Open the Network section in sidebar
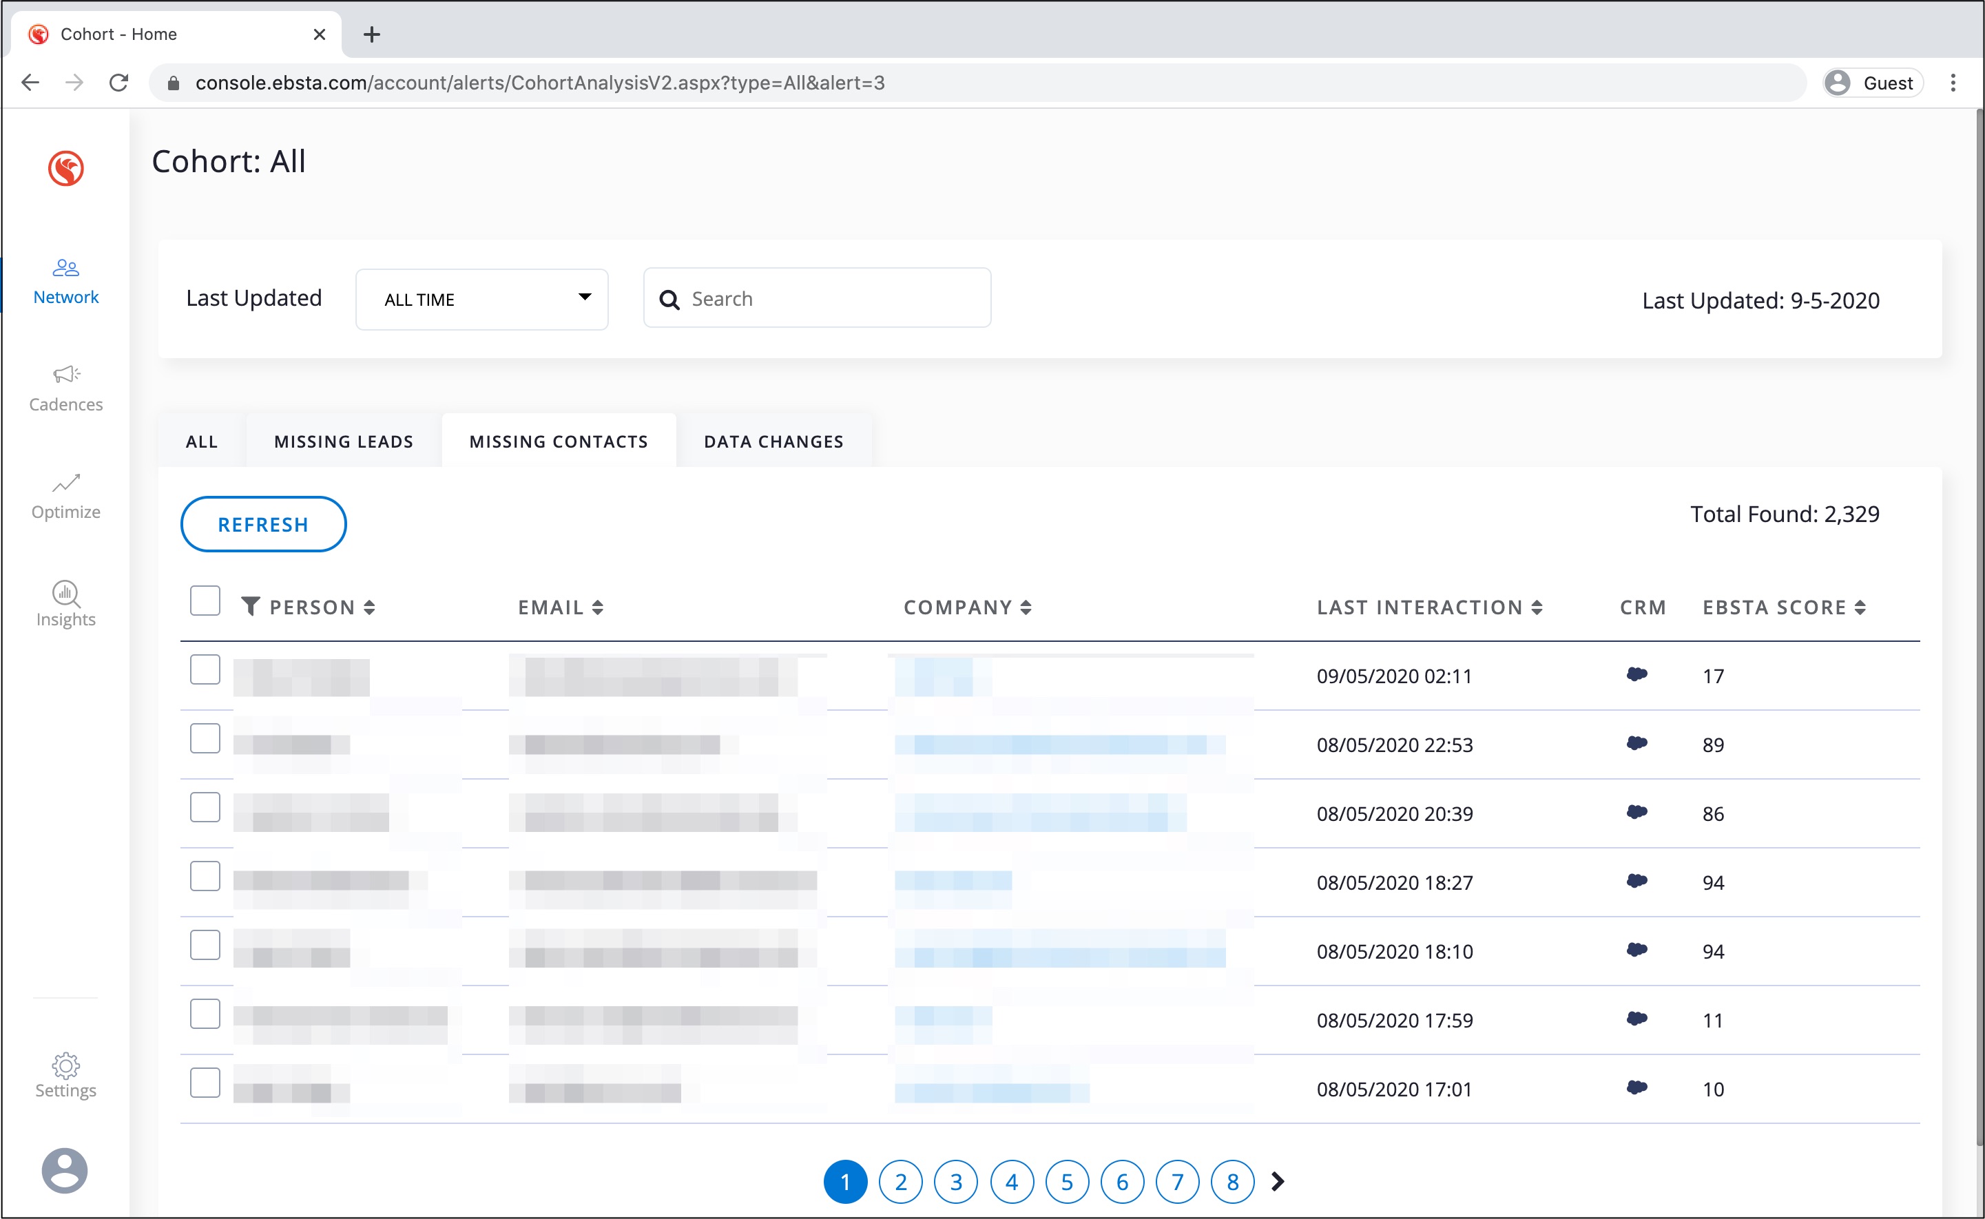Viewport: 1985px width, 1219px height. tap(65, 282)
